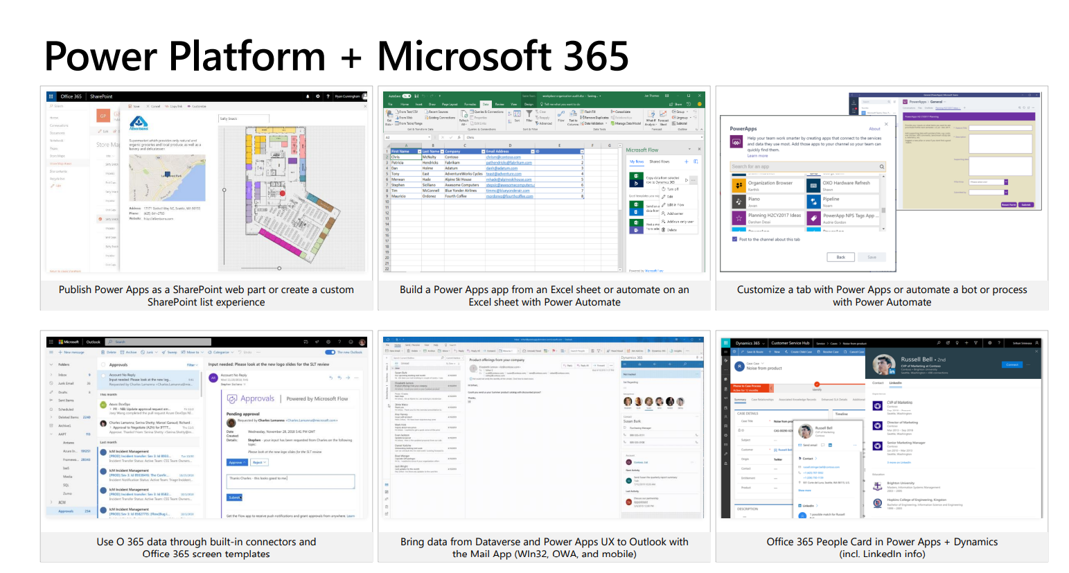Click the Back button in PowerApps dialog
This screenshot has height=573, width=1069.
coord(840,257)
